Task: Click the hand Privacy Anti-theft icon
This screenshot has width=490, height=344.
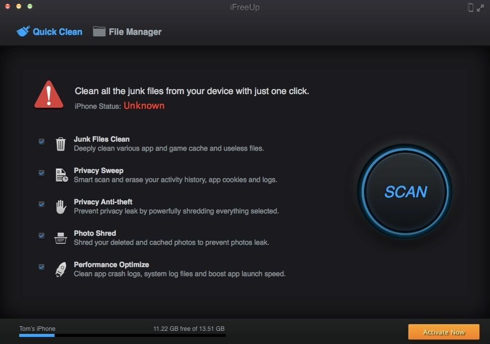Action: (61, 206)
